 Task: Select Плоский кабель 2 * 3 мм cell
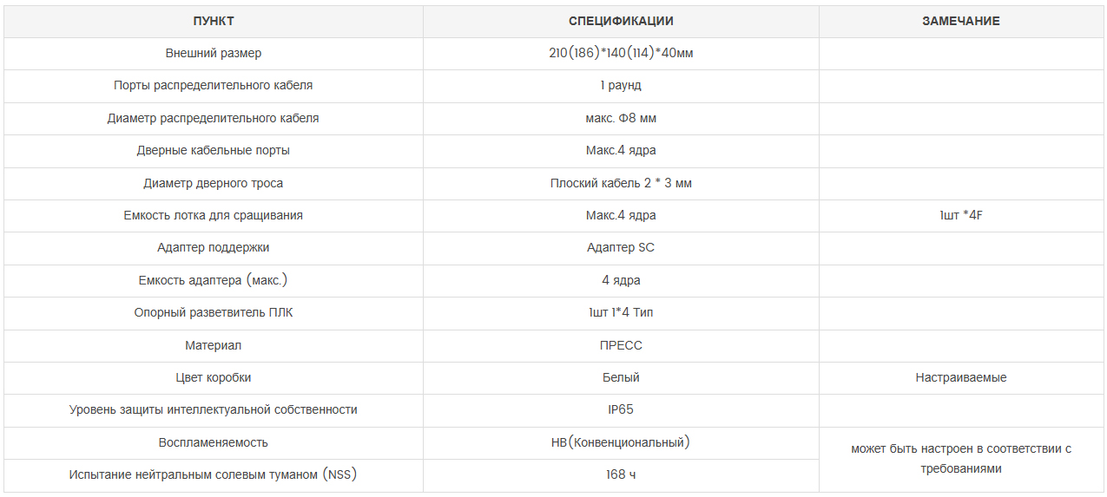(x=621, y=183)
